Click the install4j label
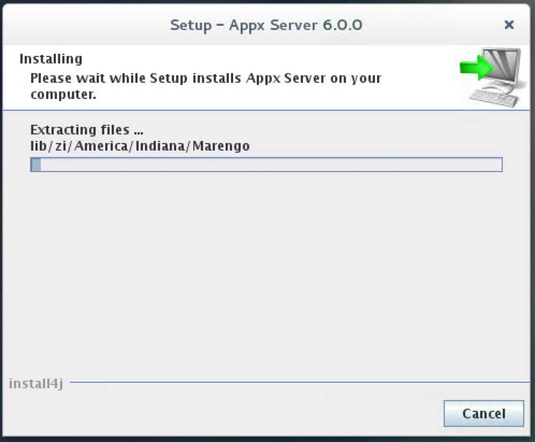 click(x=36, y=383)
